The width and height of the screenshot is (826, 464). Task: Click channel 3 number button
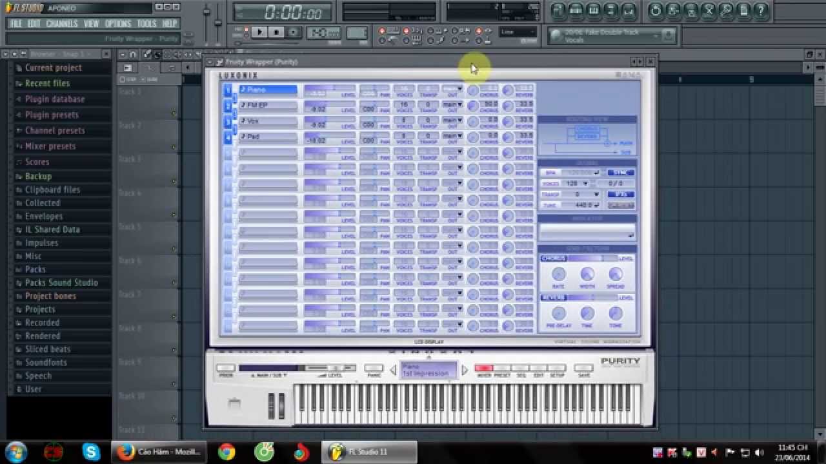point(228,122)
